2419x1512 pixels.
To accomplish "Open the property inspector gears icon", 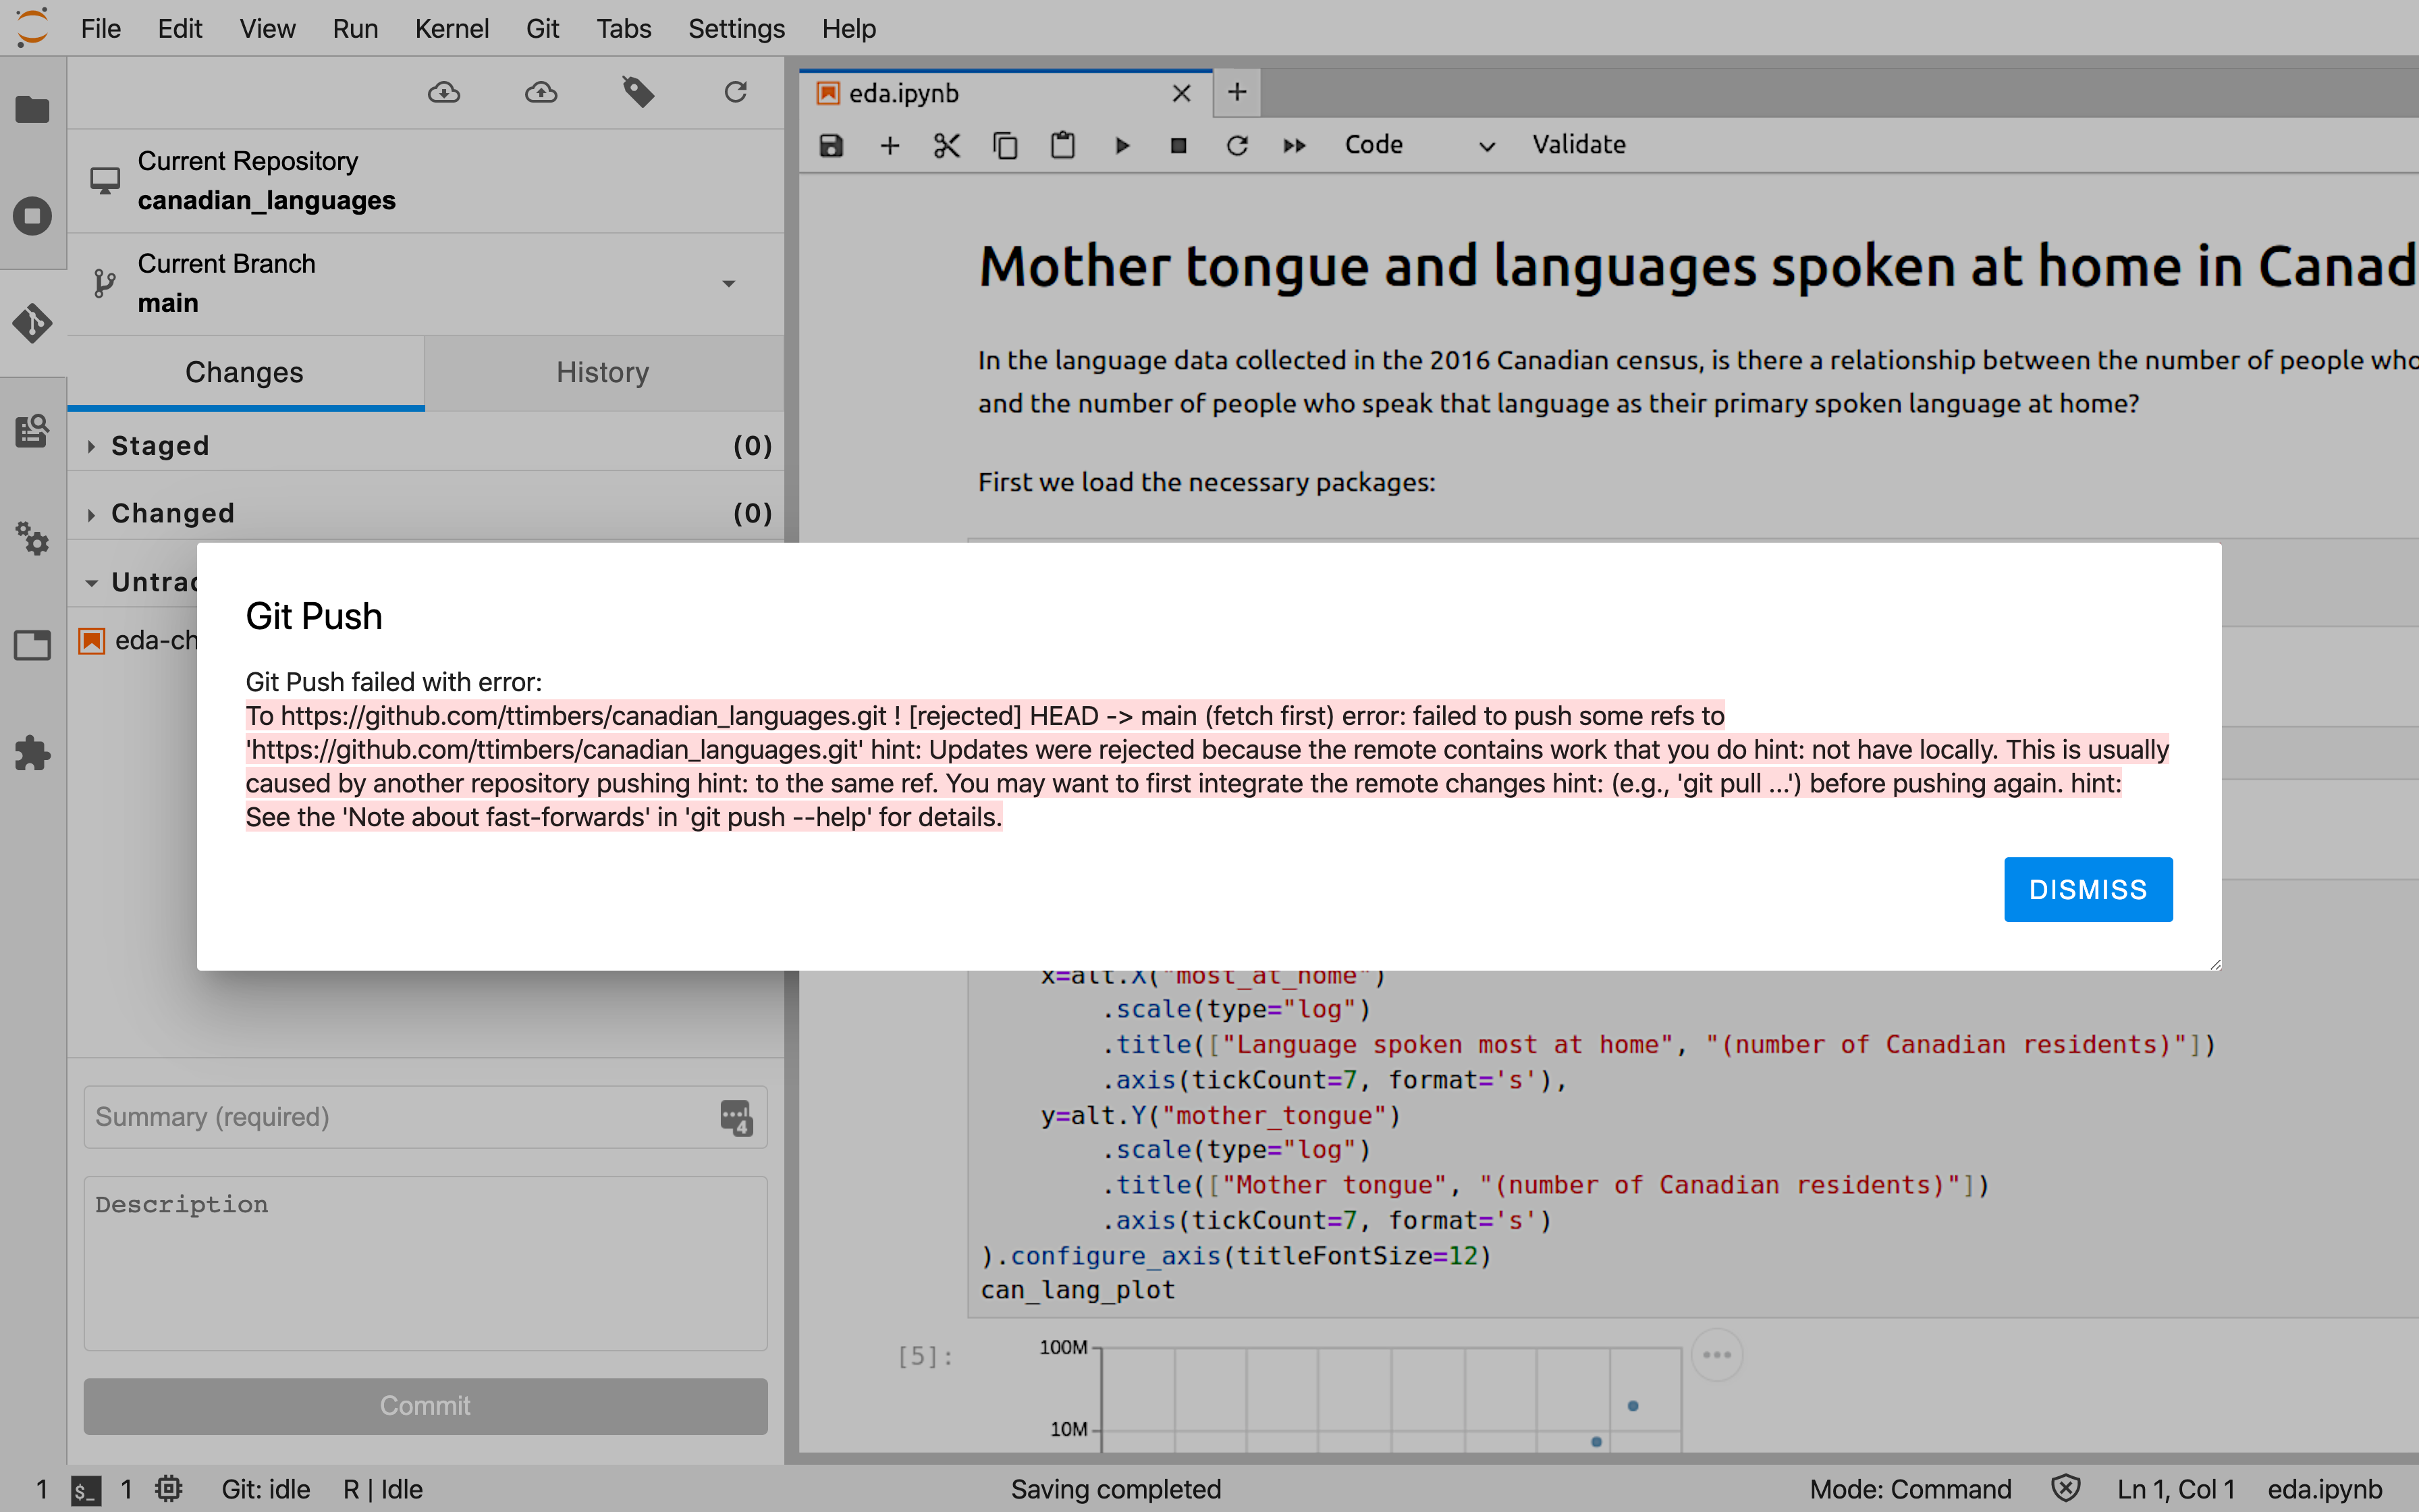I will 32,538.
